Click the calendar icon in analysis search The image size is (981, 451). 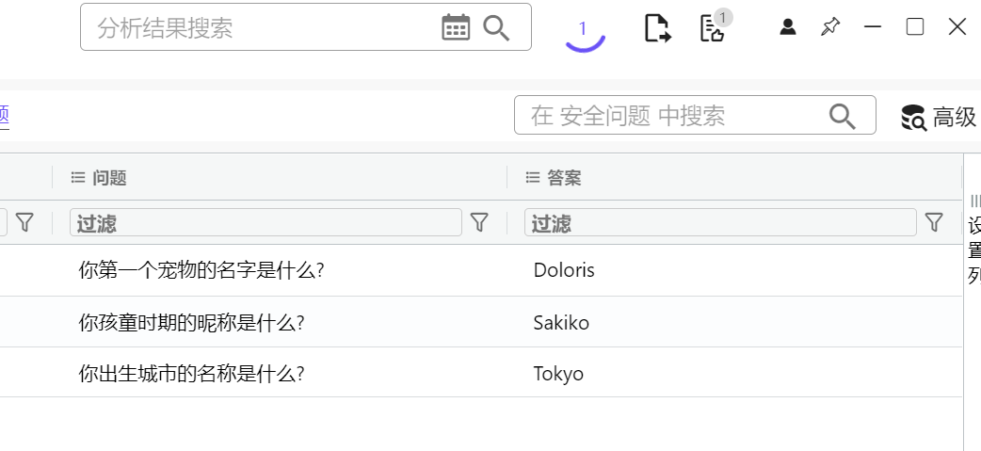click(x=456, y=28)
